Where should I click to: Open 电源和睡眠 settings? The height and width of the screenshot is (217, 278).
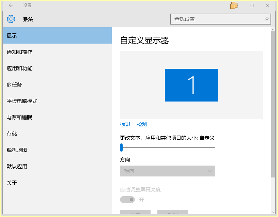coord(57,118)
